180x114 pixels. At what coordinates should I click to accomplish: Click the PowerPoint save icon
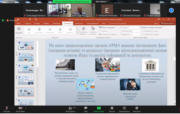tap(18, 19)
